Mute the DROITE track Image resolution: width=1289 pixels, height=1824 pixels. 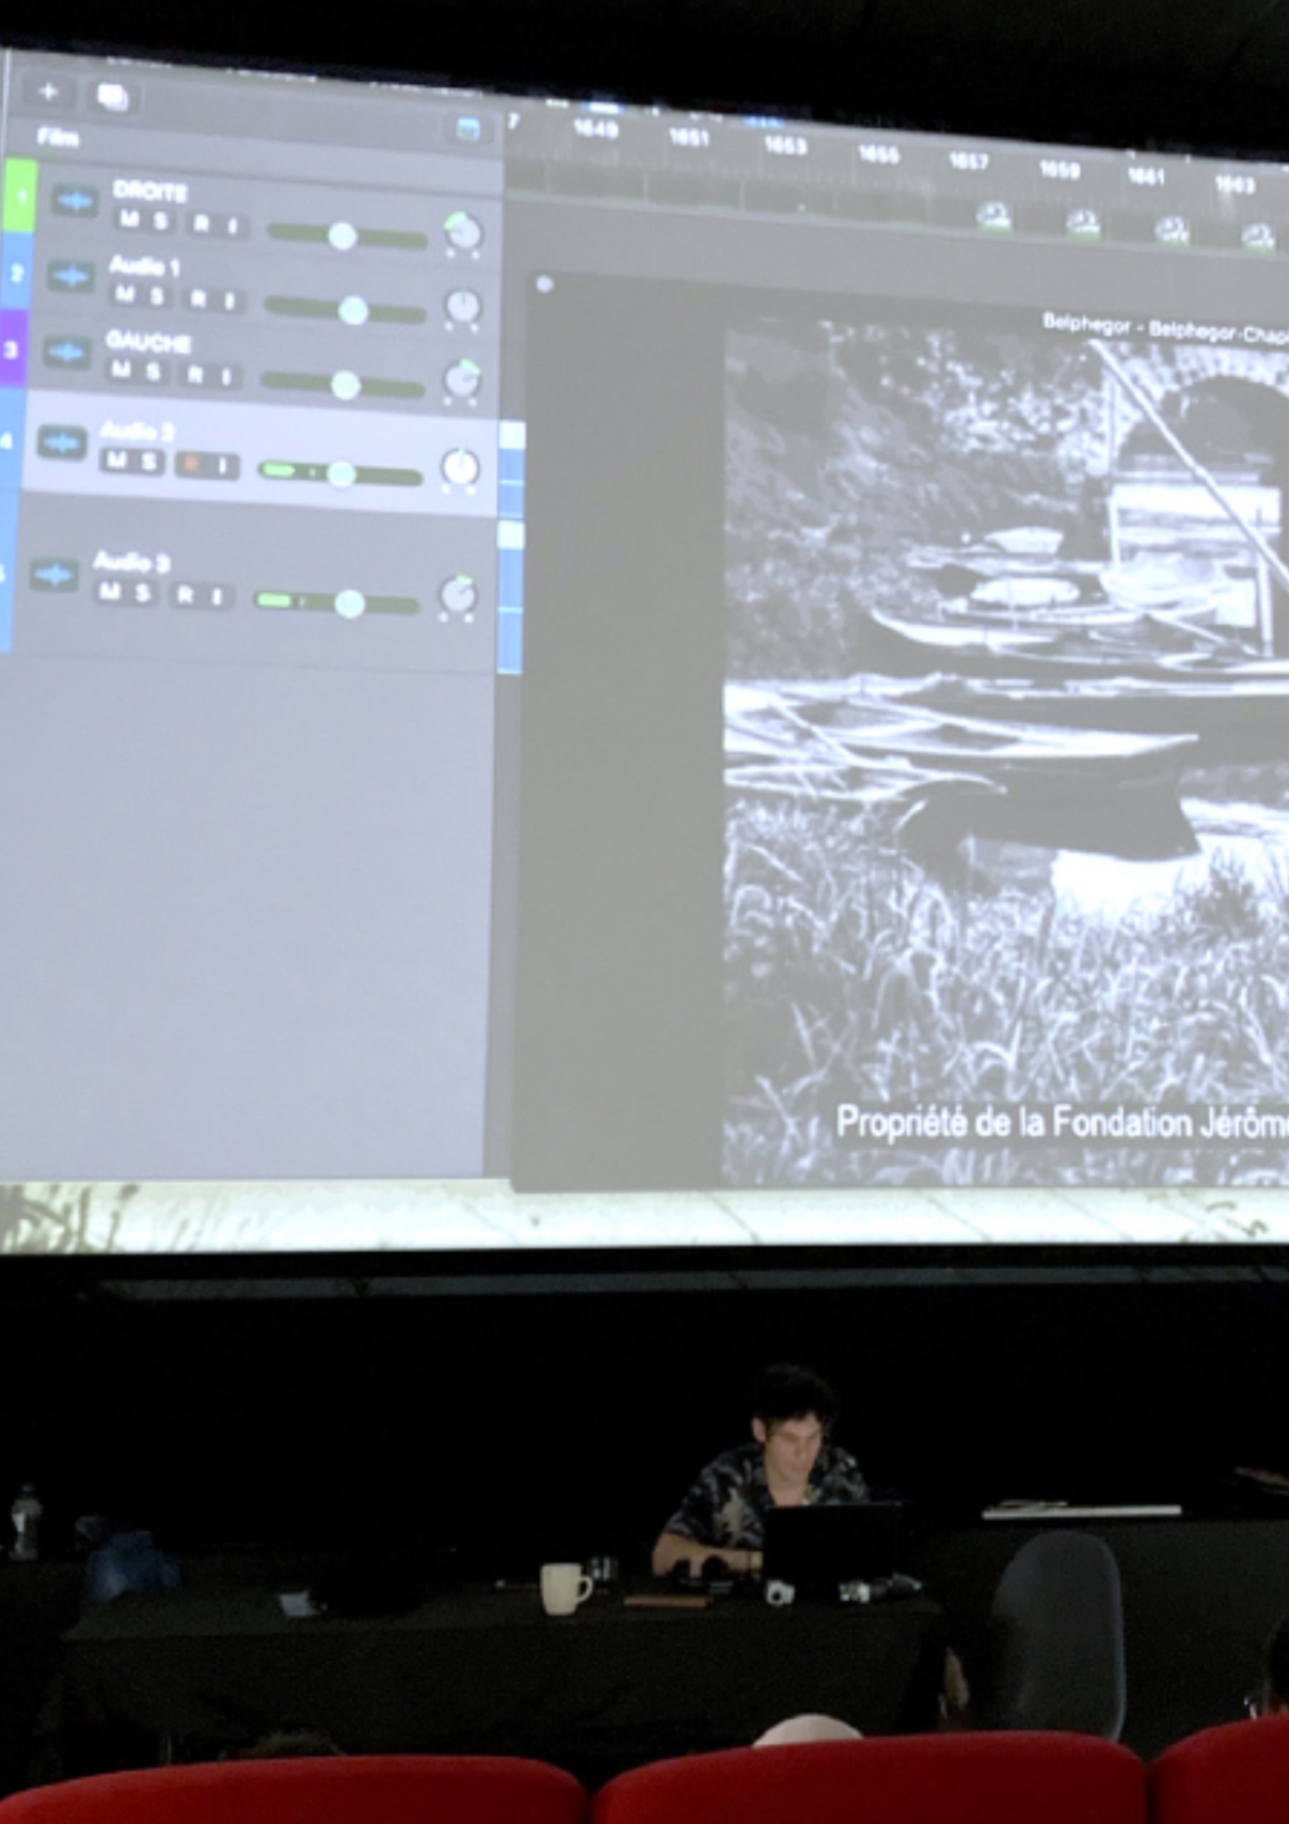[x=129, y=219]
